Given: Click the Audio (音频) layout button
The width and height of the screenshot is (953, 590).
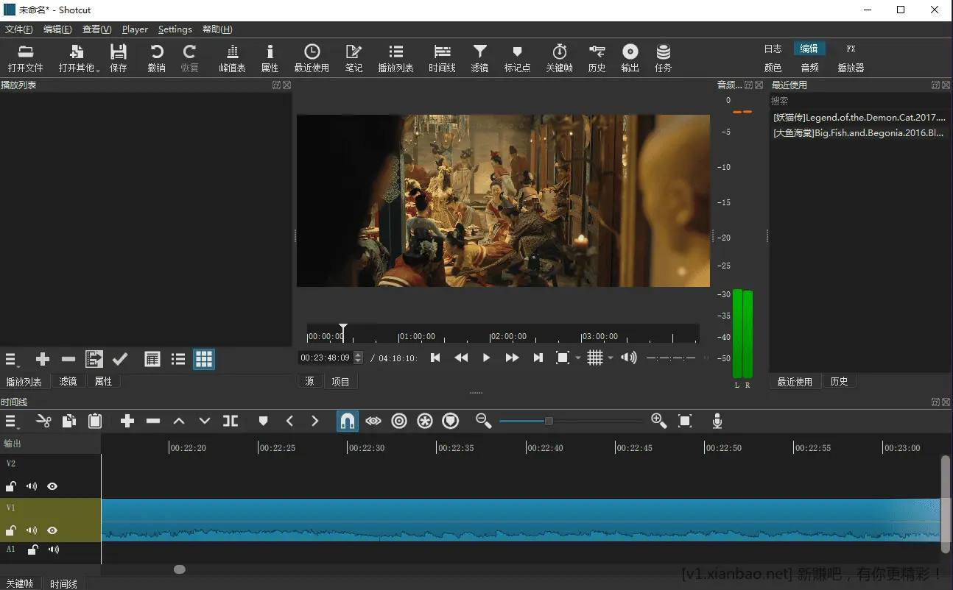Looking at the screenshot, I should click(809, 68).
